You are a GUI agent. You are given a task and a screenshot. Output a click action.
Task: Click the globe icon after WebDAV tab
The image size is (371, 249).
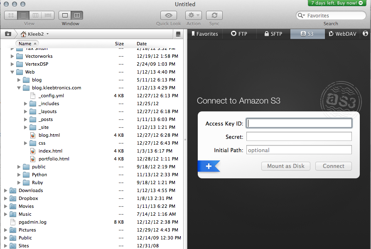365,34
